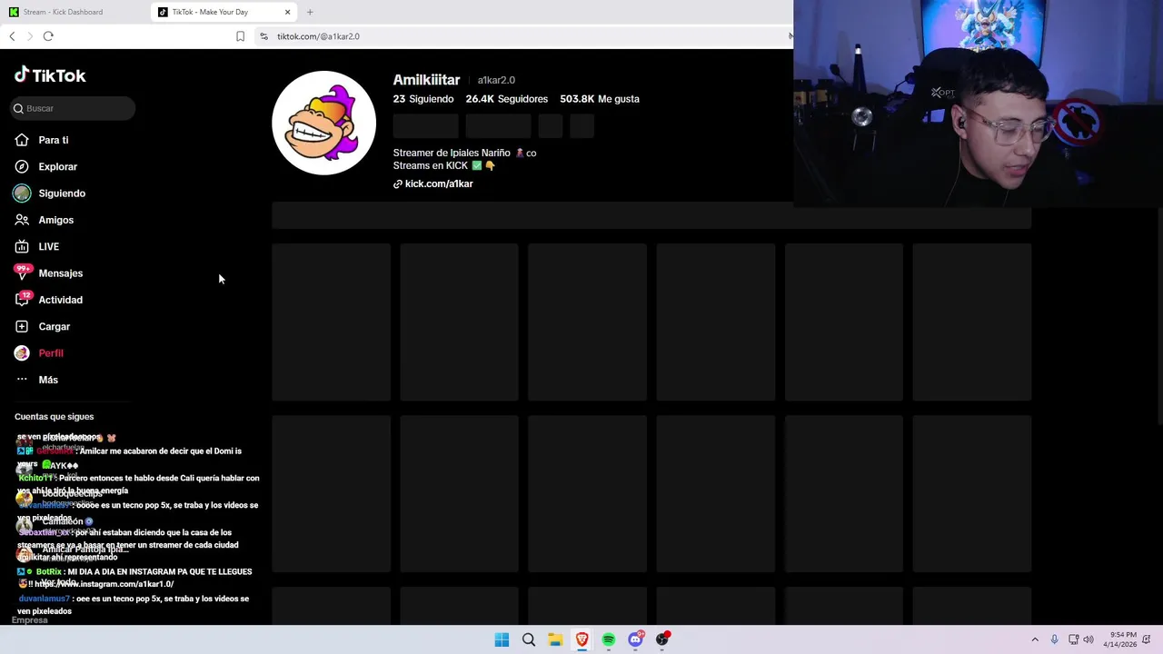
Task: Show hidden system tray icons
Action: pos(1034,639)
